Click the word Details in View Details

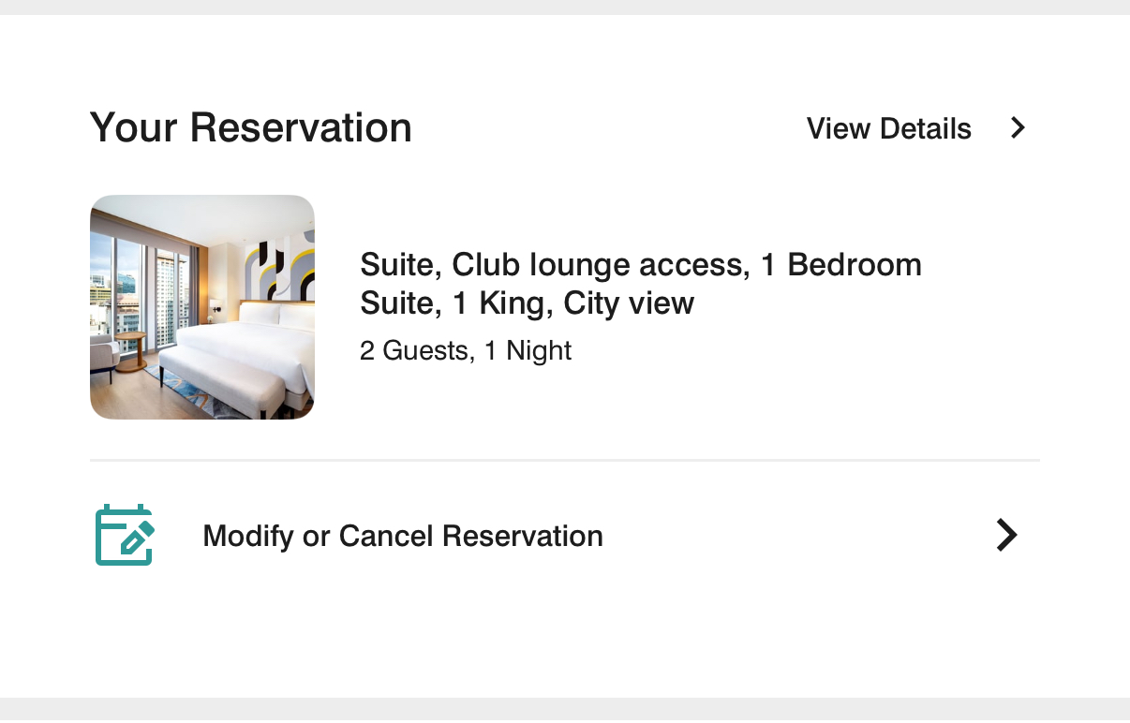coord(927,128)
